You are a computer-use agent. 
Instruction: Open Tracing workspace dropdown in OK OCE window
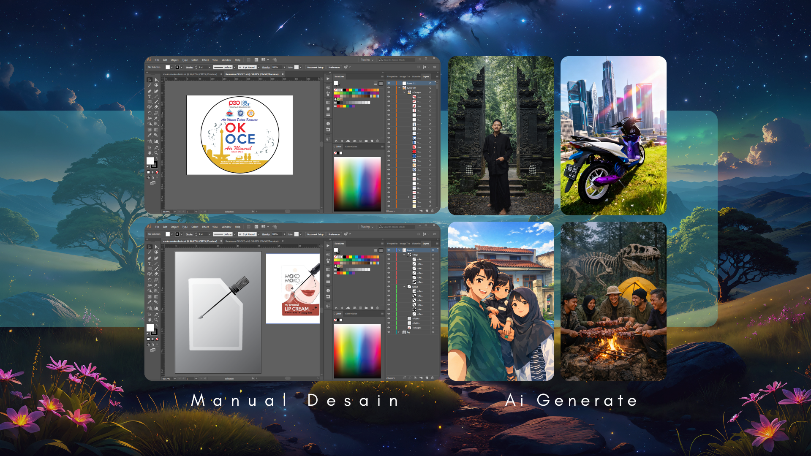click(367, 60)
